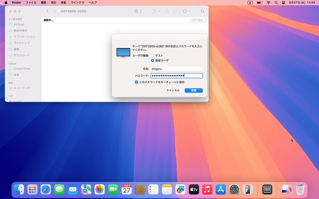Image resolution: width=319 pixels, height=199 pixels.
Task: Click the Finder search magnifier icon
Action: click(x=203, y=11)
